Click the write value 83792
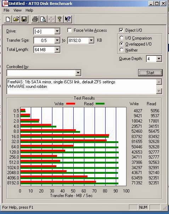169x214 pixels. click(x=137, y=136)
